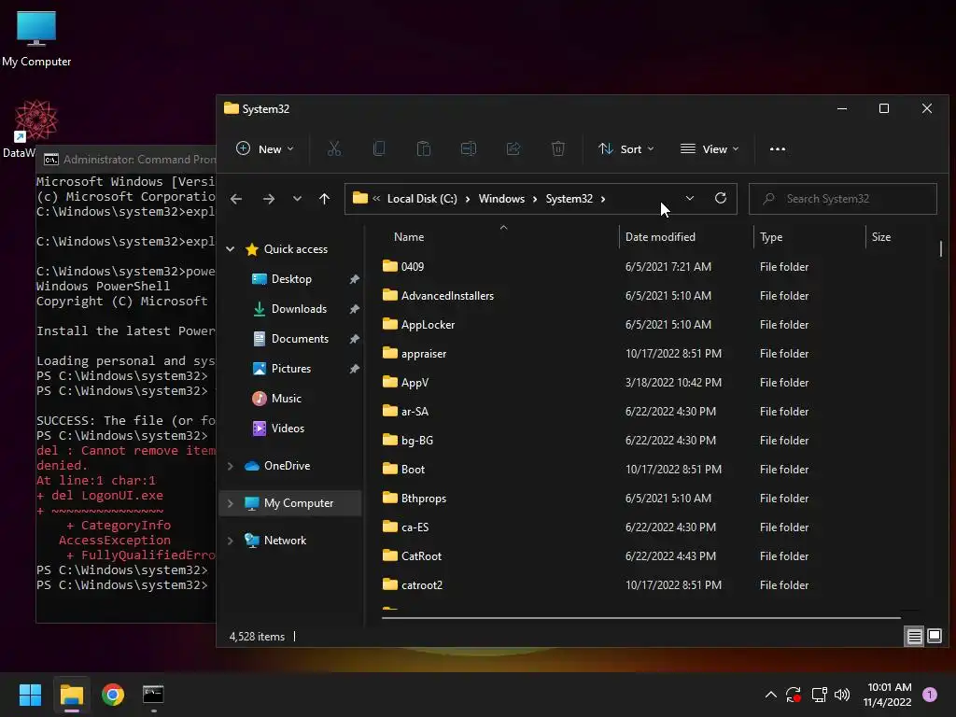This screenshot has height=717, width=956.
Task: Click Windows breadcrumb in address bar
Action: click(x=501, y=199)
